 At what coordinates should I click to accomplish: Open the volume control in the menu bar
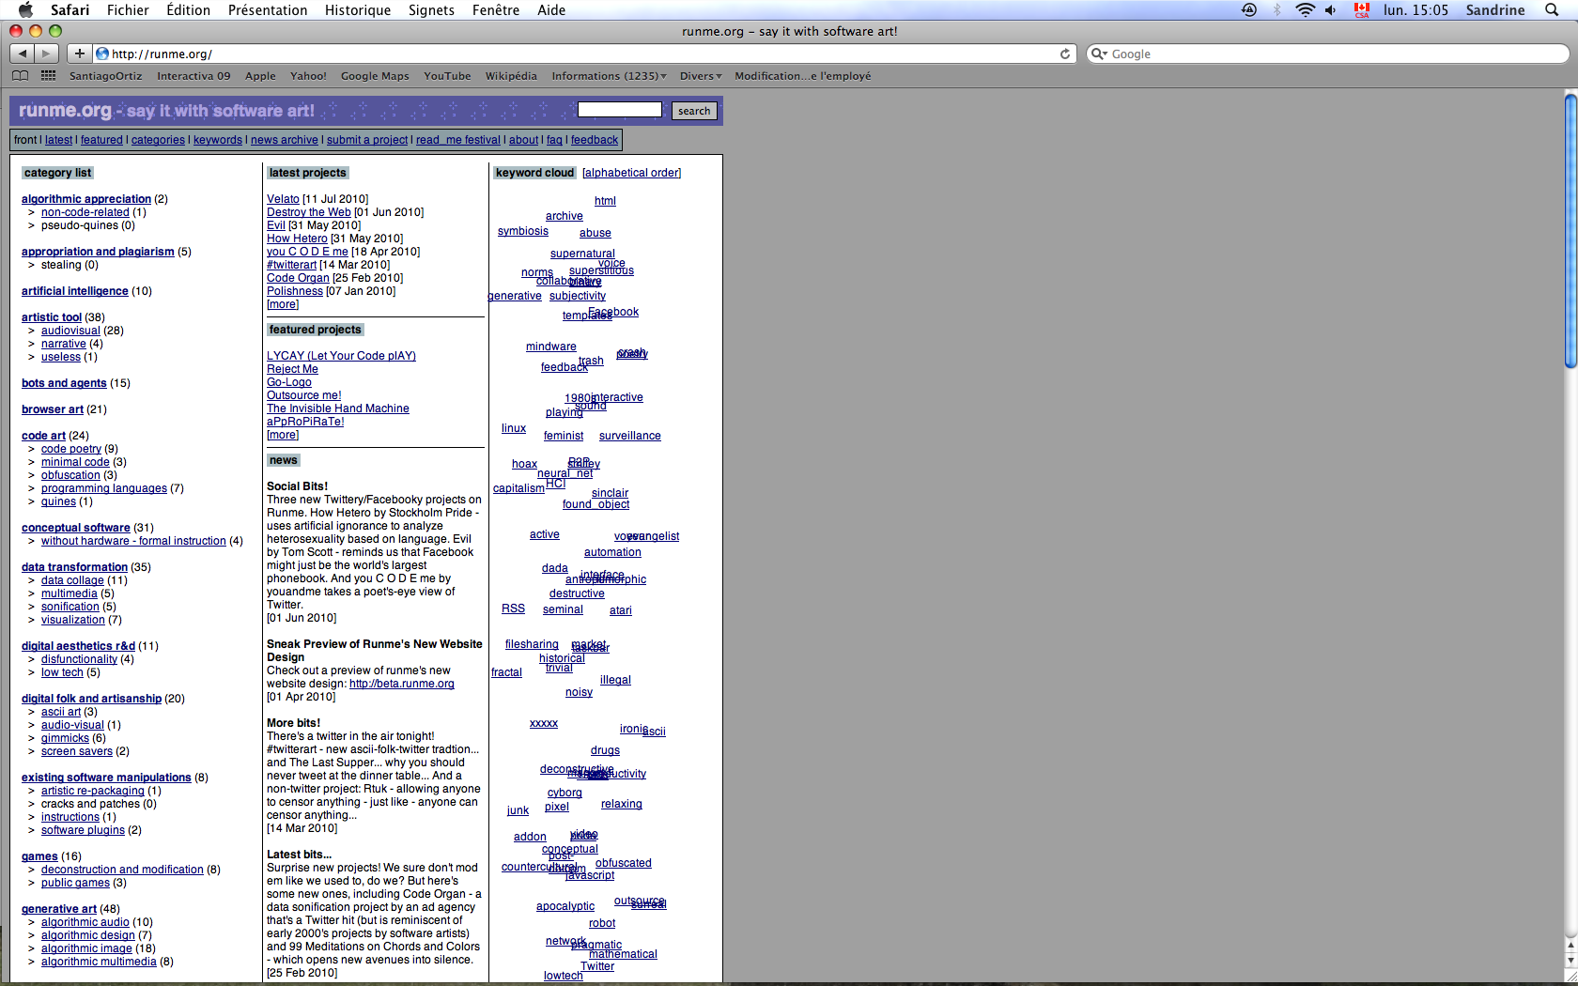(1331, 9)
